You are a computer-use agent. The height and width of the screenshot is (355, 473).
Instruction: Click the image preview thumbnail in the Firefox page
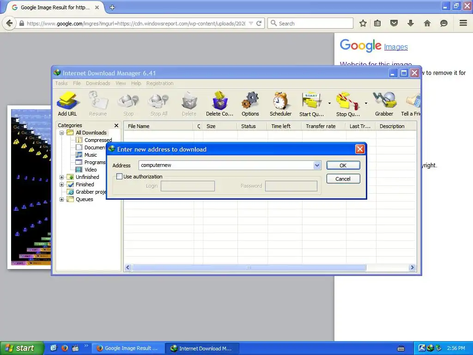[x=29, y=187]
